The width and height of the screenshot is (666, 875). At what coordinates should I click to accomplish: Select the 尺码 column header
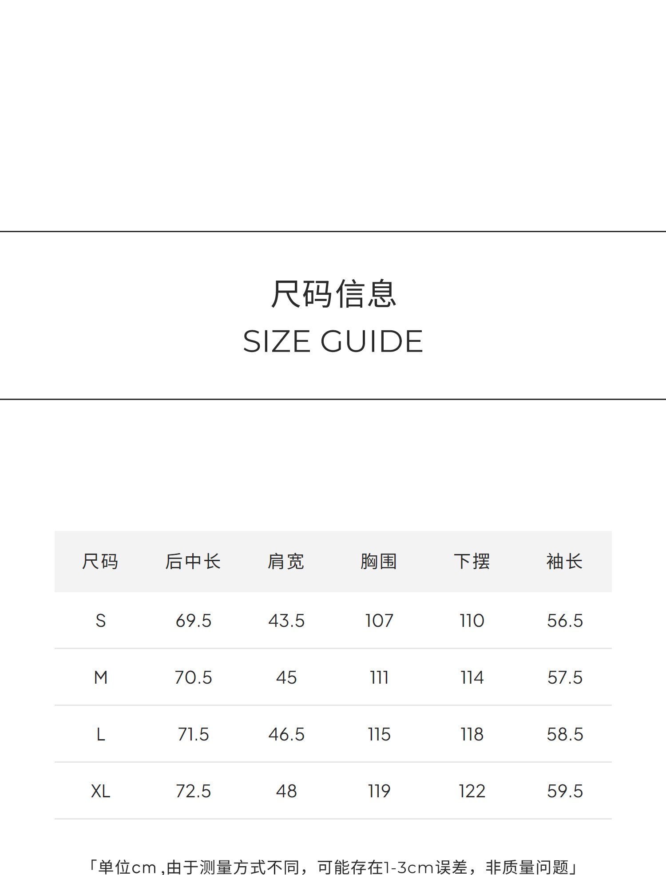coord(100,562)
